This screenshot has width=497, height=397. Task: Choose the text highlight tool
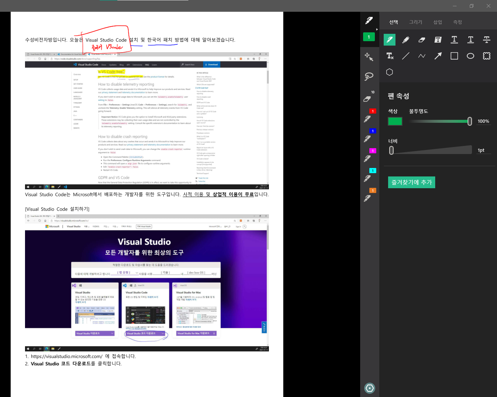pyautogui.click(x=438, y=40)
